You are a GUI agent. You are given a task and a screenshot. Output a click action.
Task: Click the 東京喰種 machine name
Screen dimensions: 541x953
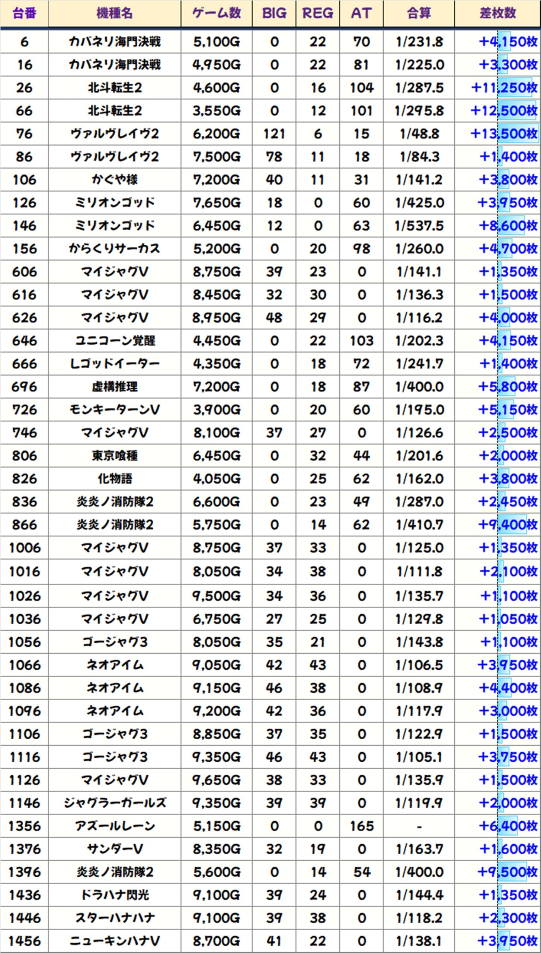[x=114, y=456]
